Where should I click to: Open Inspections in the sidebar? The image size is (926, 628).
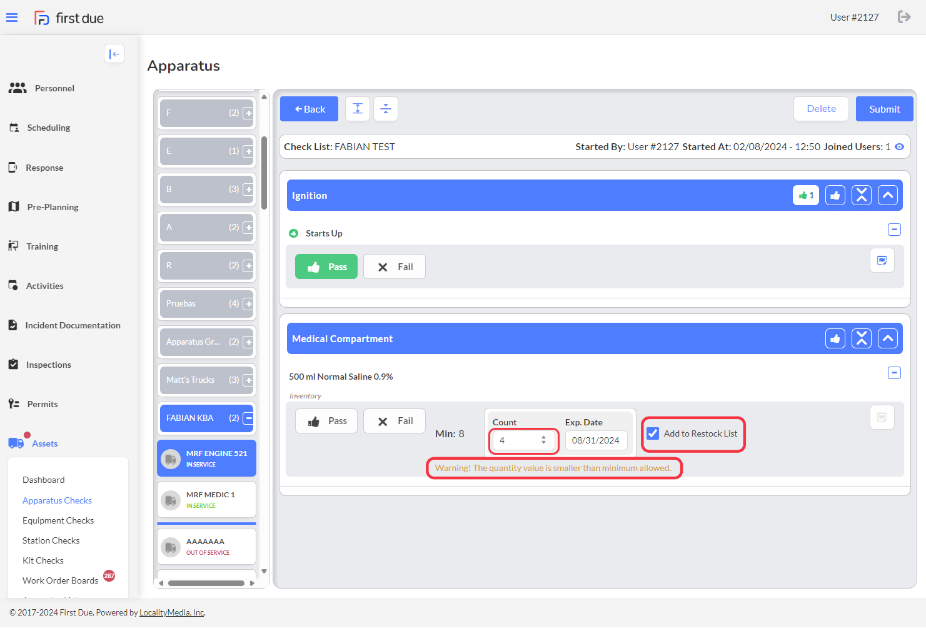39,365
